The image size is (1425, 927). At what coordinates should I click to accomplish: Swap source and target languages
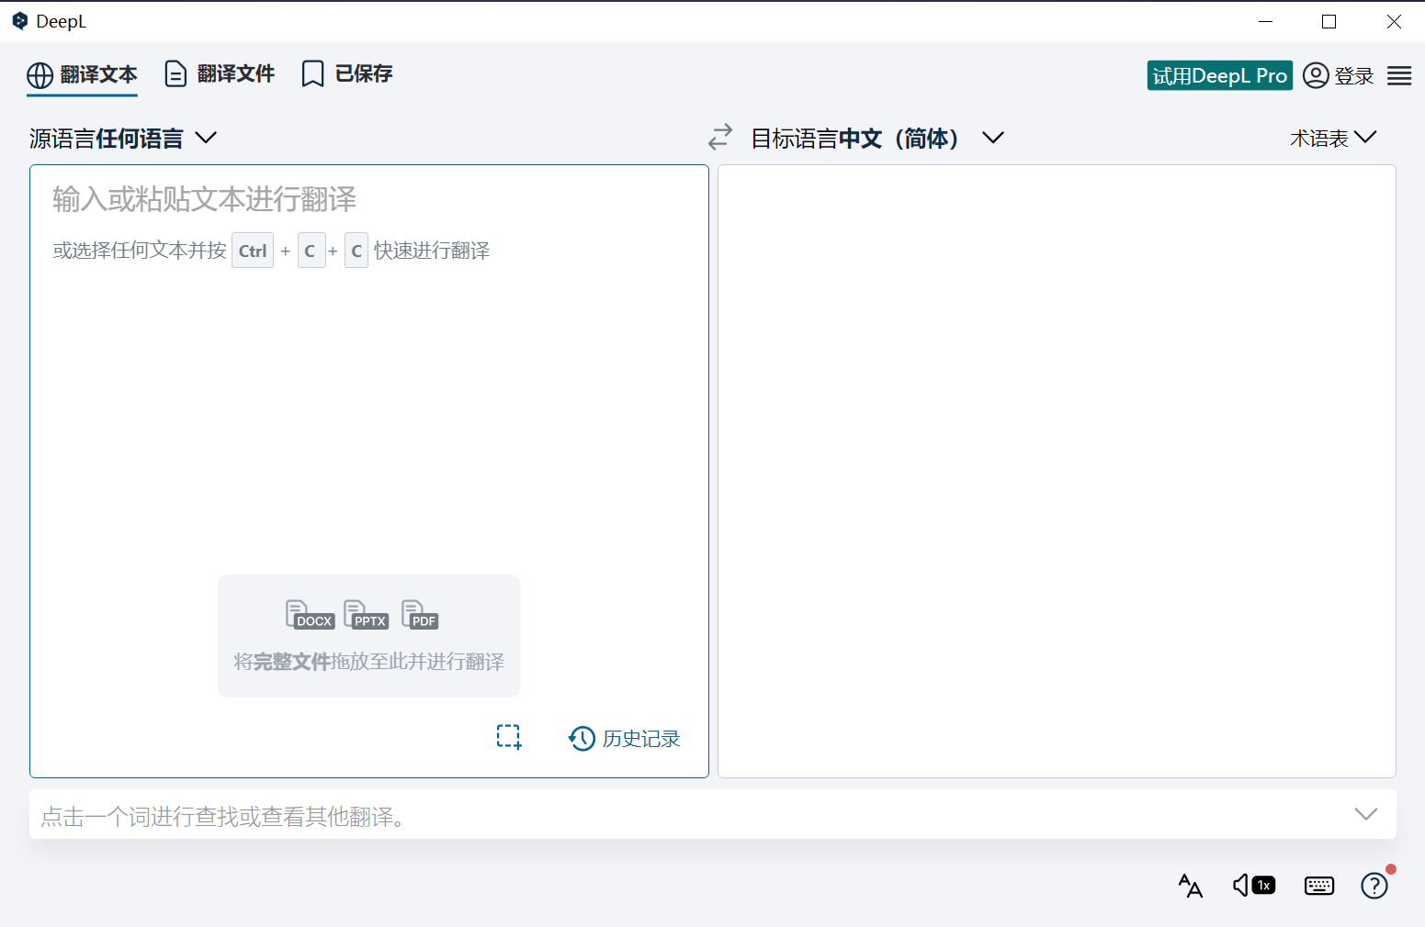pyautogui.click(x=720, y=137)
